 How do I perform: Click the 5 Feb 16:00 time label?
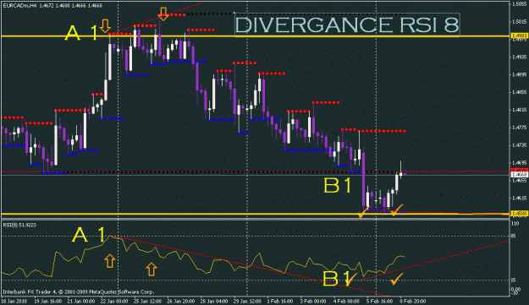379,301
